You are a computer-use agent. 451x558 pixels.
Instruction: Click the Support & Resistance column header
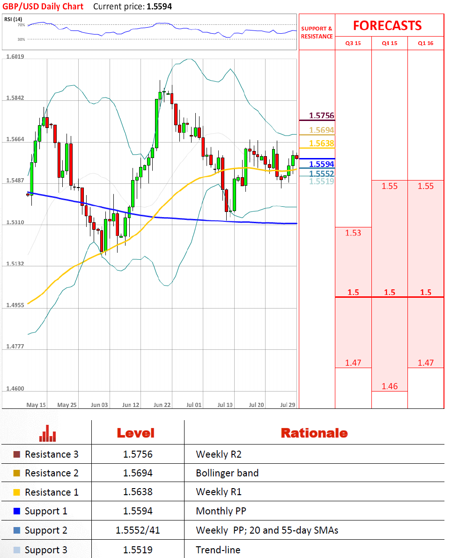[x=317, y=32]
